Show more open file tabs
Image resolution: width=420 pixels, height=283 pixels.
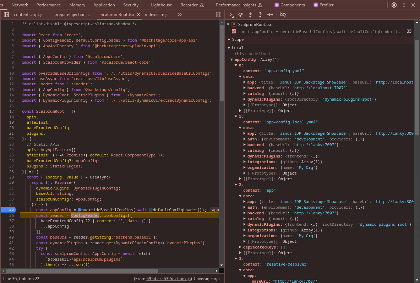point(179,15)
